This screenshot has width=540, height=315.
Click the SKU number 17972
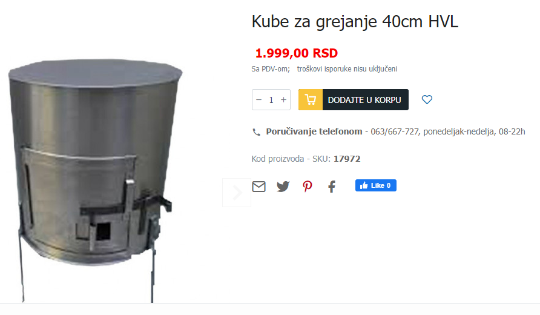coord(347,159)
